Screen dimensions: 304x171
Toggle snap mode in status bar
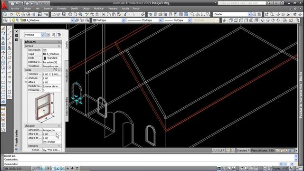(x=34, y=169)
